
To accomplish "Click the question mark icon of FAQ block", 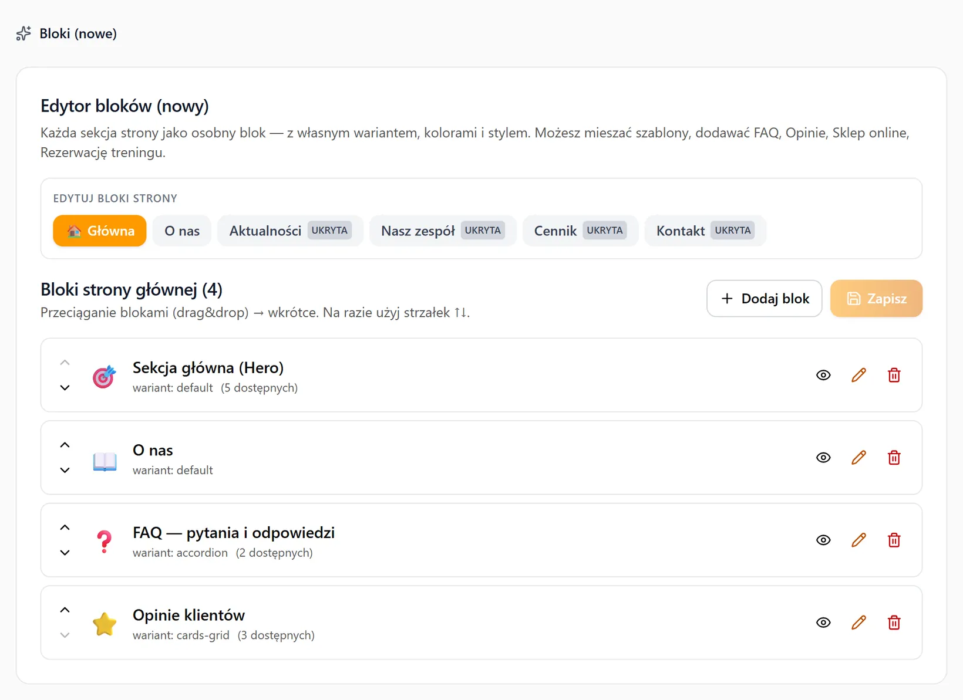I will [105, 542].
